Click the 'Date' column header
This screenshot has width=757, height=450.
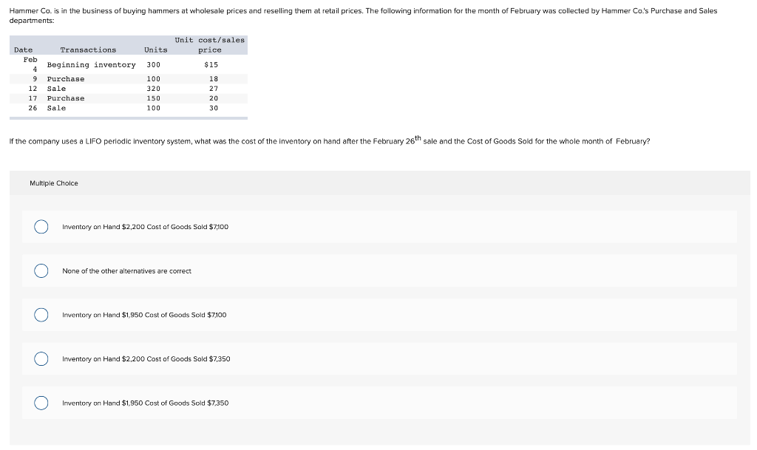coord(22,50)
